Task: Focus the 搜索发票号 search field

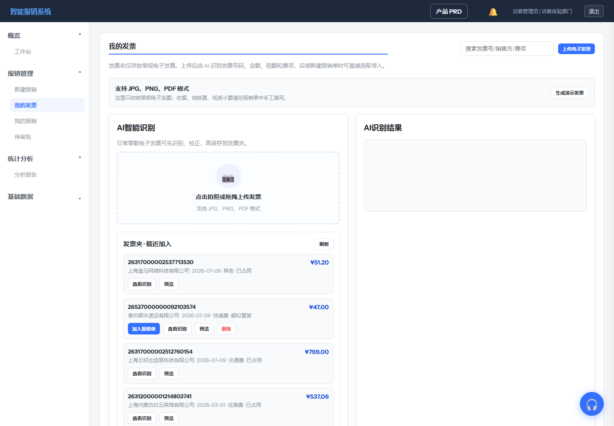Action: click(x=507, y=49)
